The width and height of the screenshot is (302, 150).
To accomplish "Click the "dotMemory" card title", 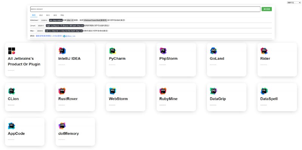I will [69, 134].
